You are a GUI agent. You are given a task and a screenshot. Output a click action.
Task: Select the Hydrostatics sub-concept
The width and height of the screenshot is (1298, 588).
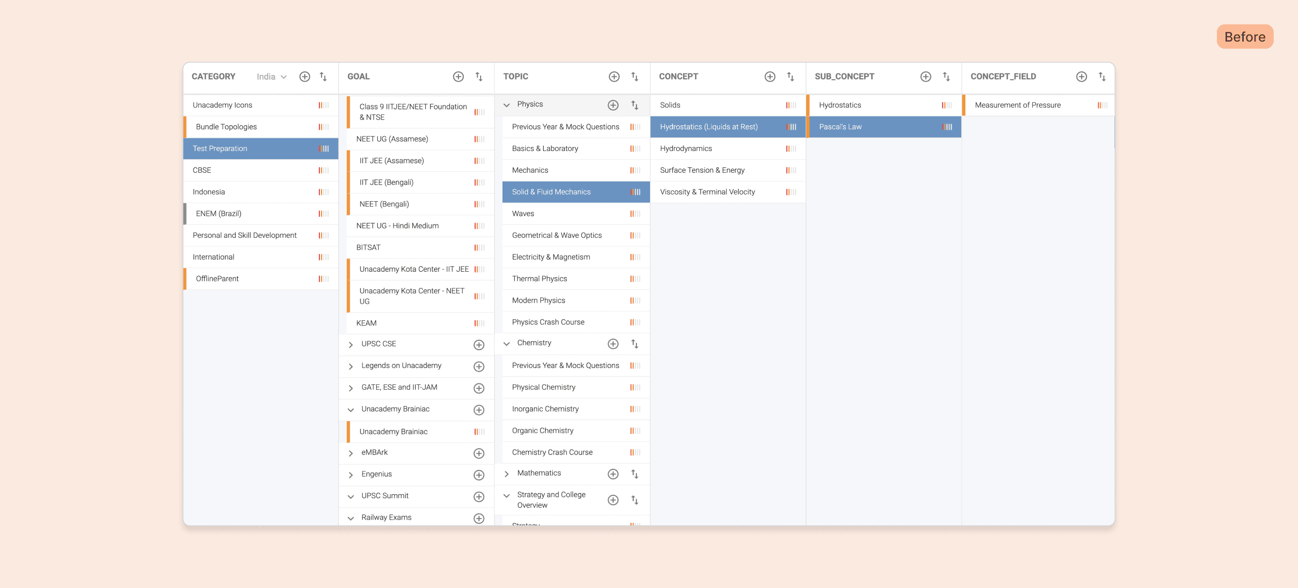(840, 105)
